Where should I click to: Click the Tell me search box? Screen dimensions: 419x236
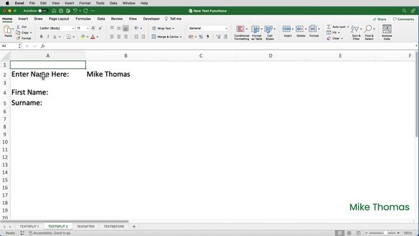(173, 19)
